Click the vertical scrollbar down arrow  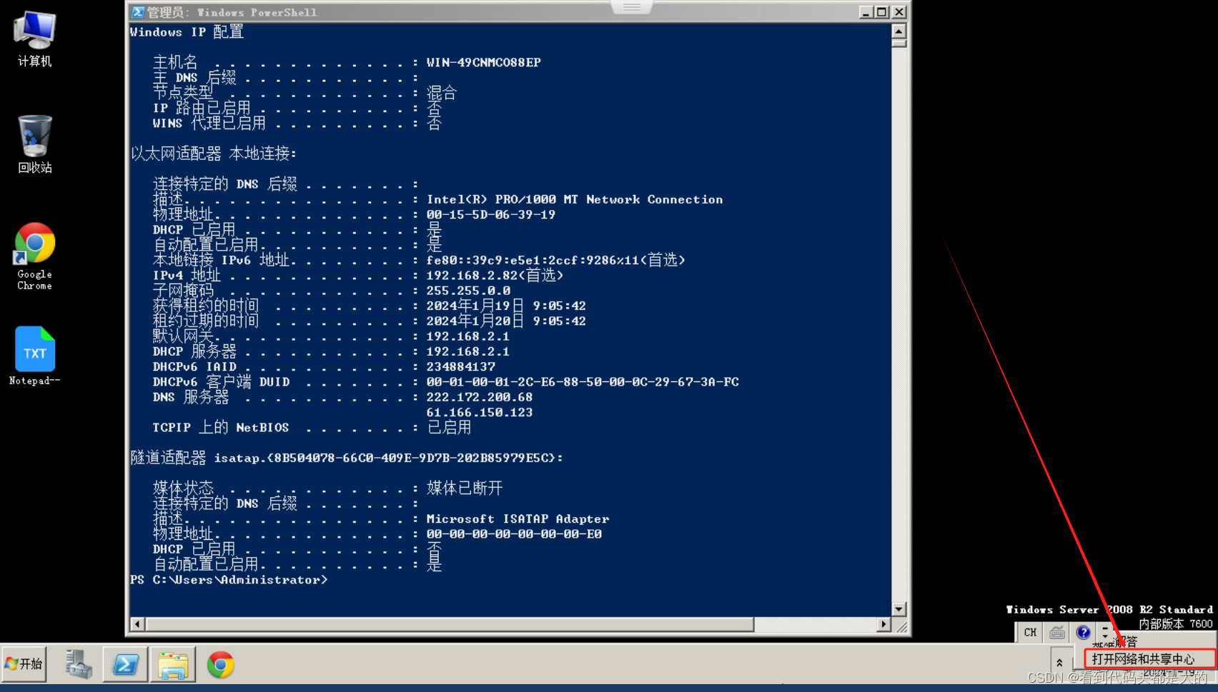click(899, 609)
